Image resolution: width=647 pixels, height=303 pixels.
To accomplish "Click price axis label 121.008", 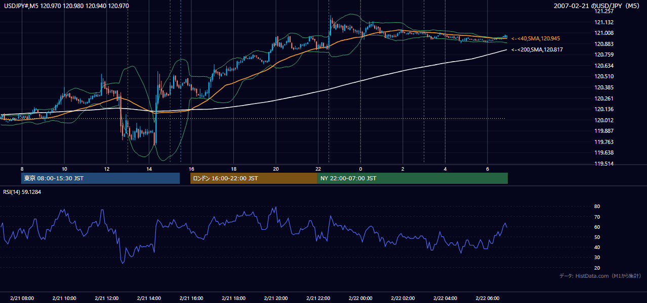I will point(603,33).
